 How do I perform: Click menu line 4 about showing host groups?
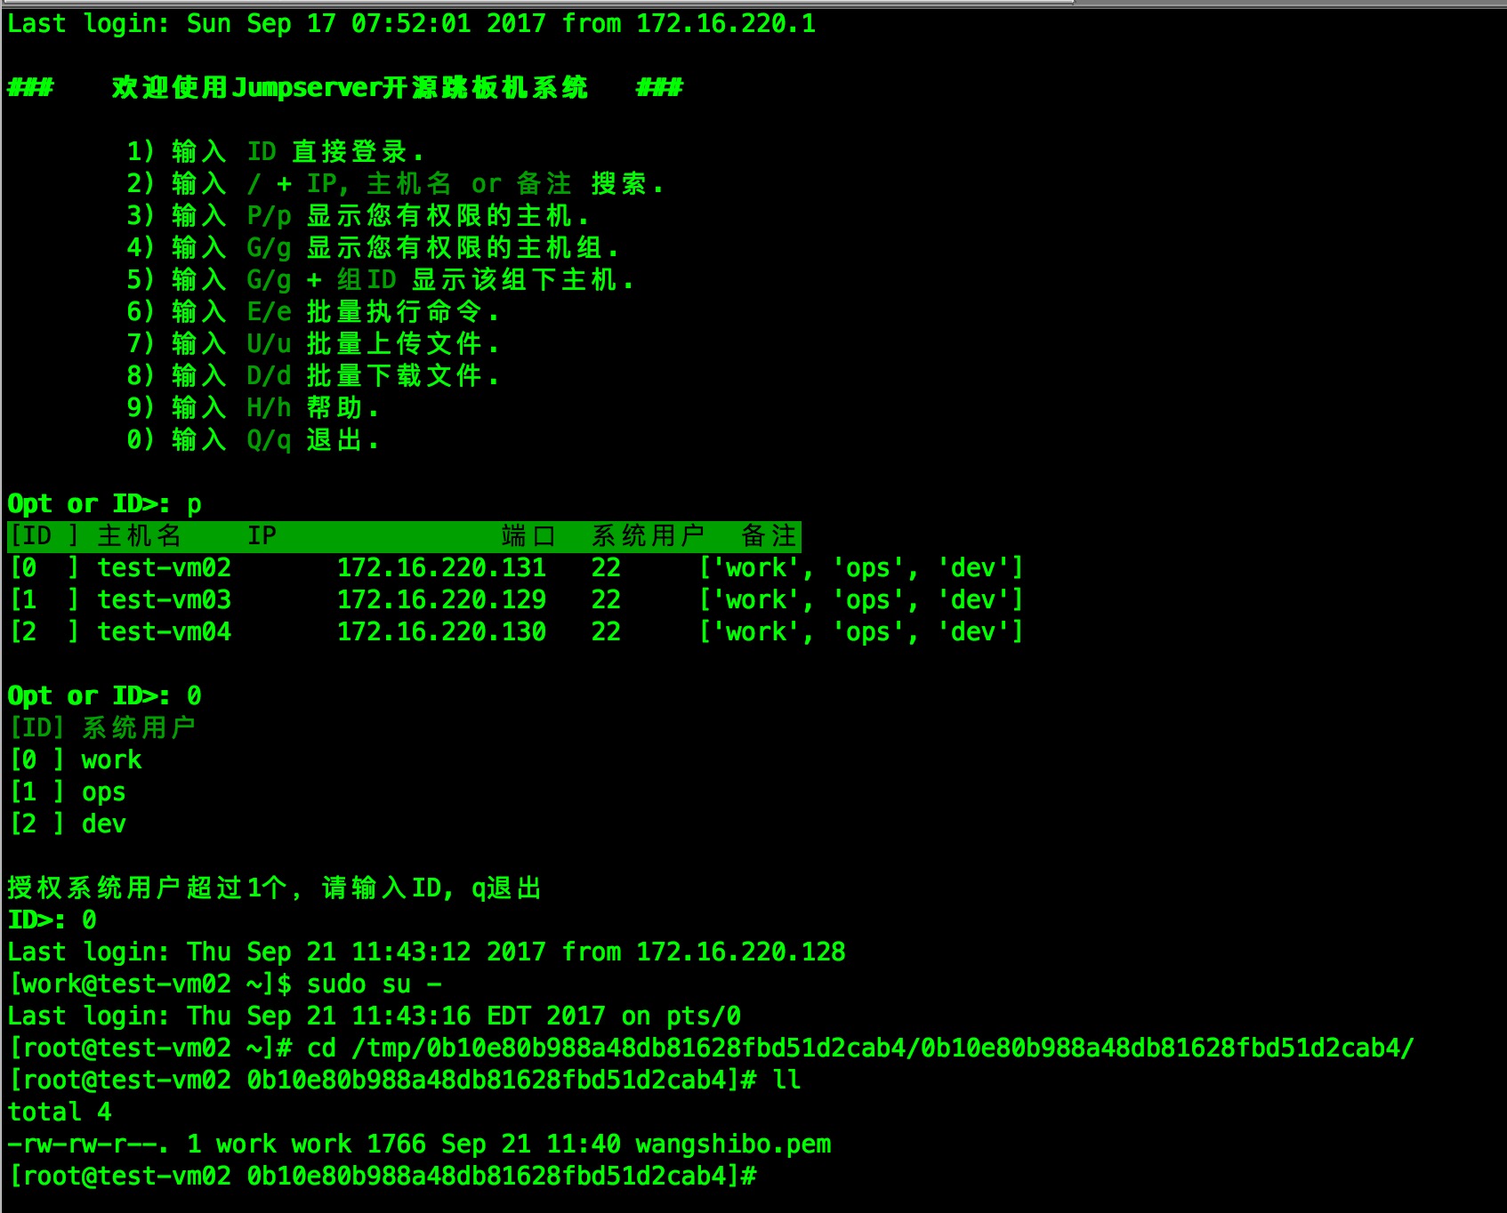(373, 247)
